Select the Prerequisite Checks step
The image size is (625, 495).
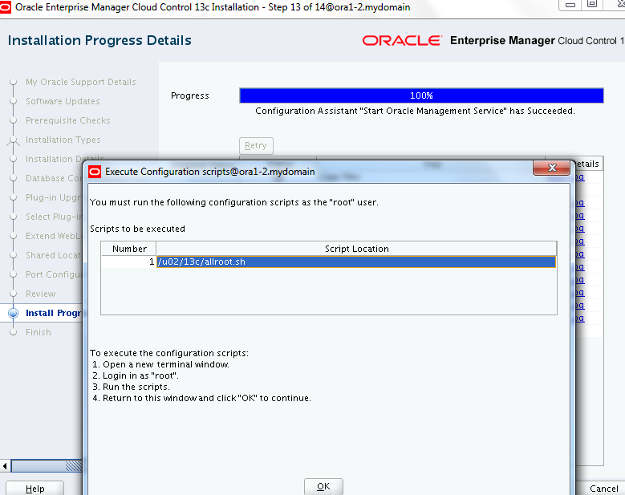(67, 121)
